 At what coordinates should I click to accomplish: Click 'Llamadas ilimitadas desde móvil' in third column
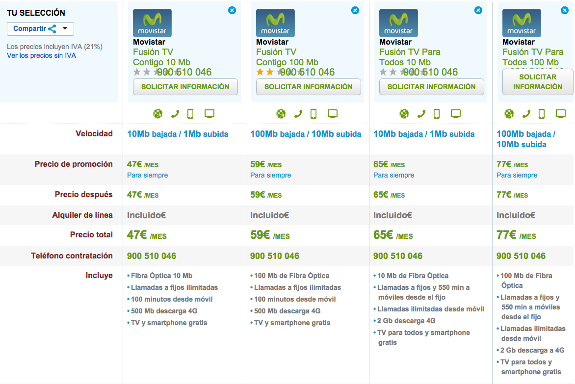431,309
